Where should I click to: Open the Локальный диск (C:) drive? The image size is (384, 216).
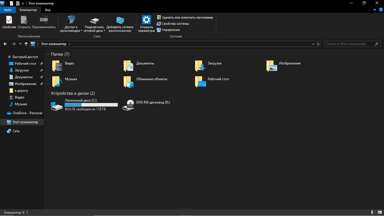coord(57,105)
